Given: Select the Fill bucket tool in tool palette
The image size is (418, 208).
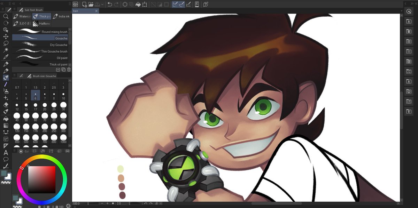Looking at the screenshot, I should pyautogui.click(x=6, y=118).
